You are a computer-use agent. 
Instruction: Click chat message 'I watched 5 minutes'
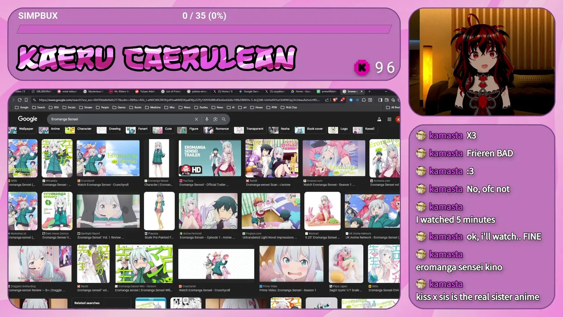tap(455, 219)
